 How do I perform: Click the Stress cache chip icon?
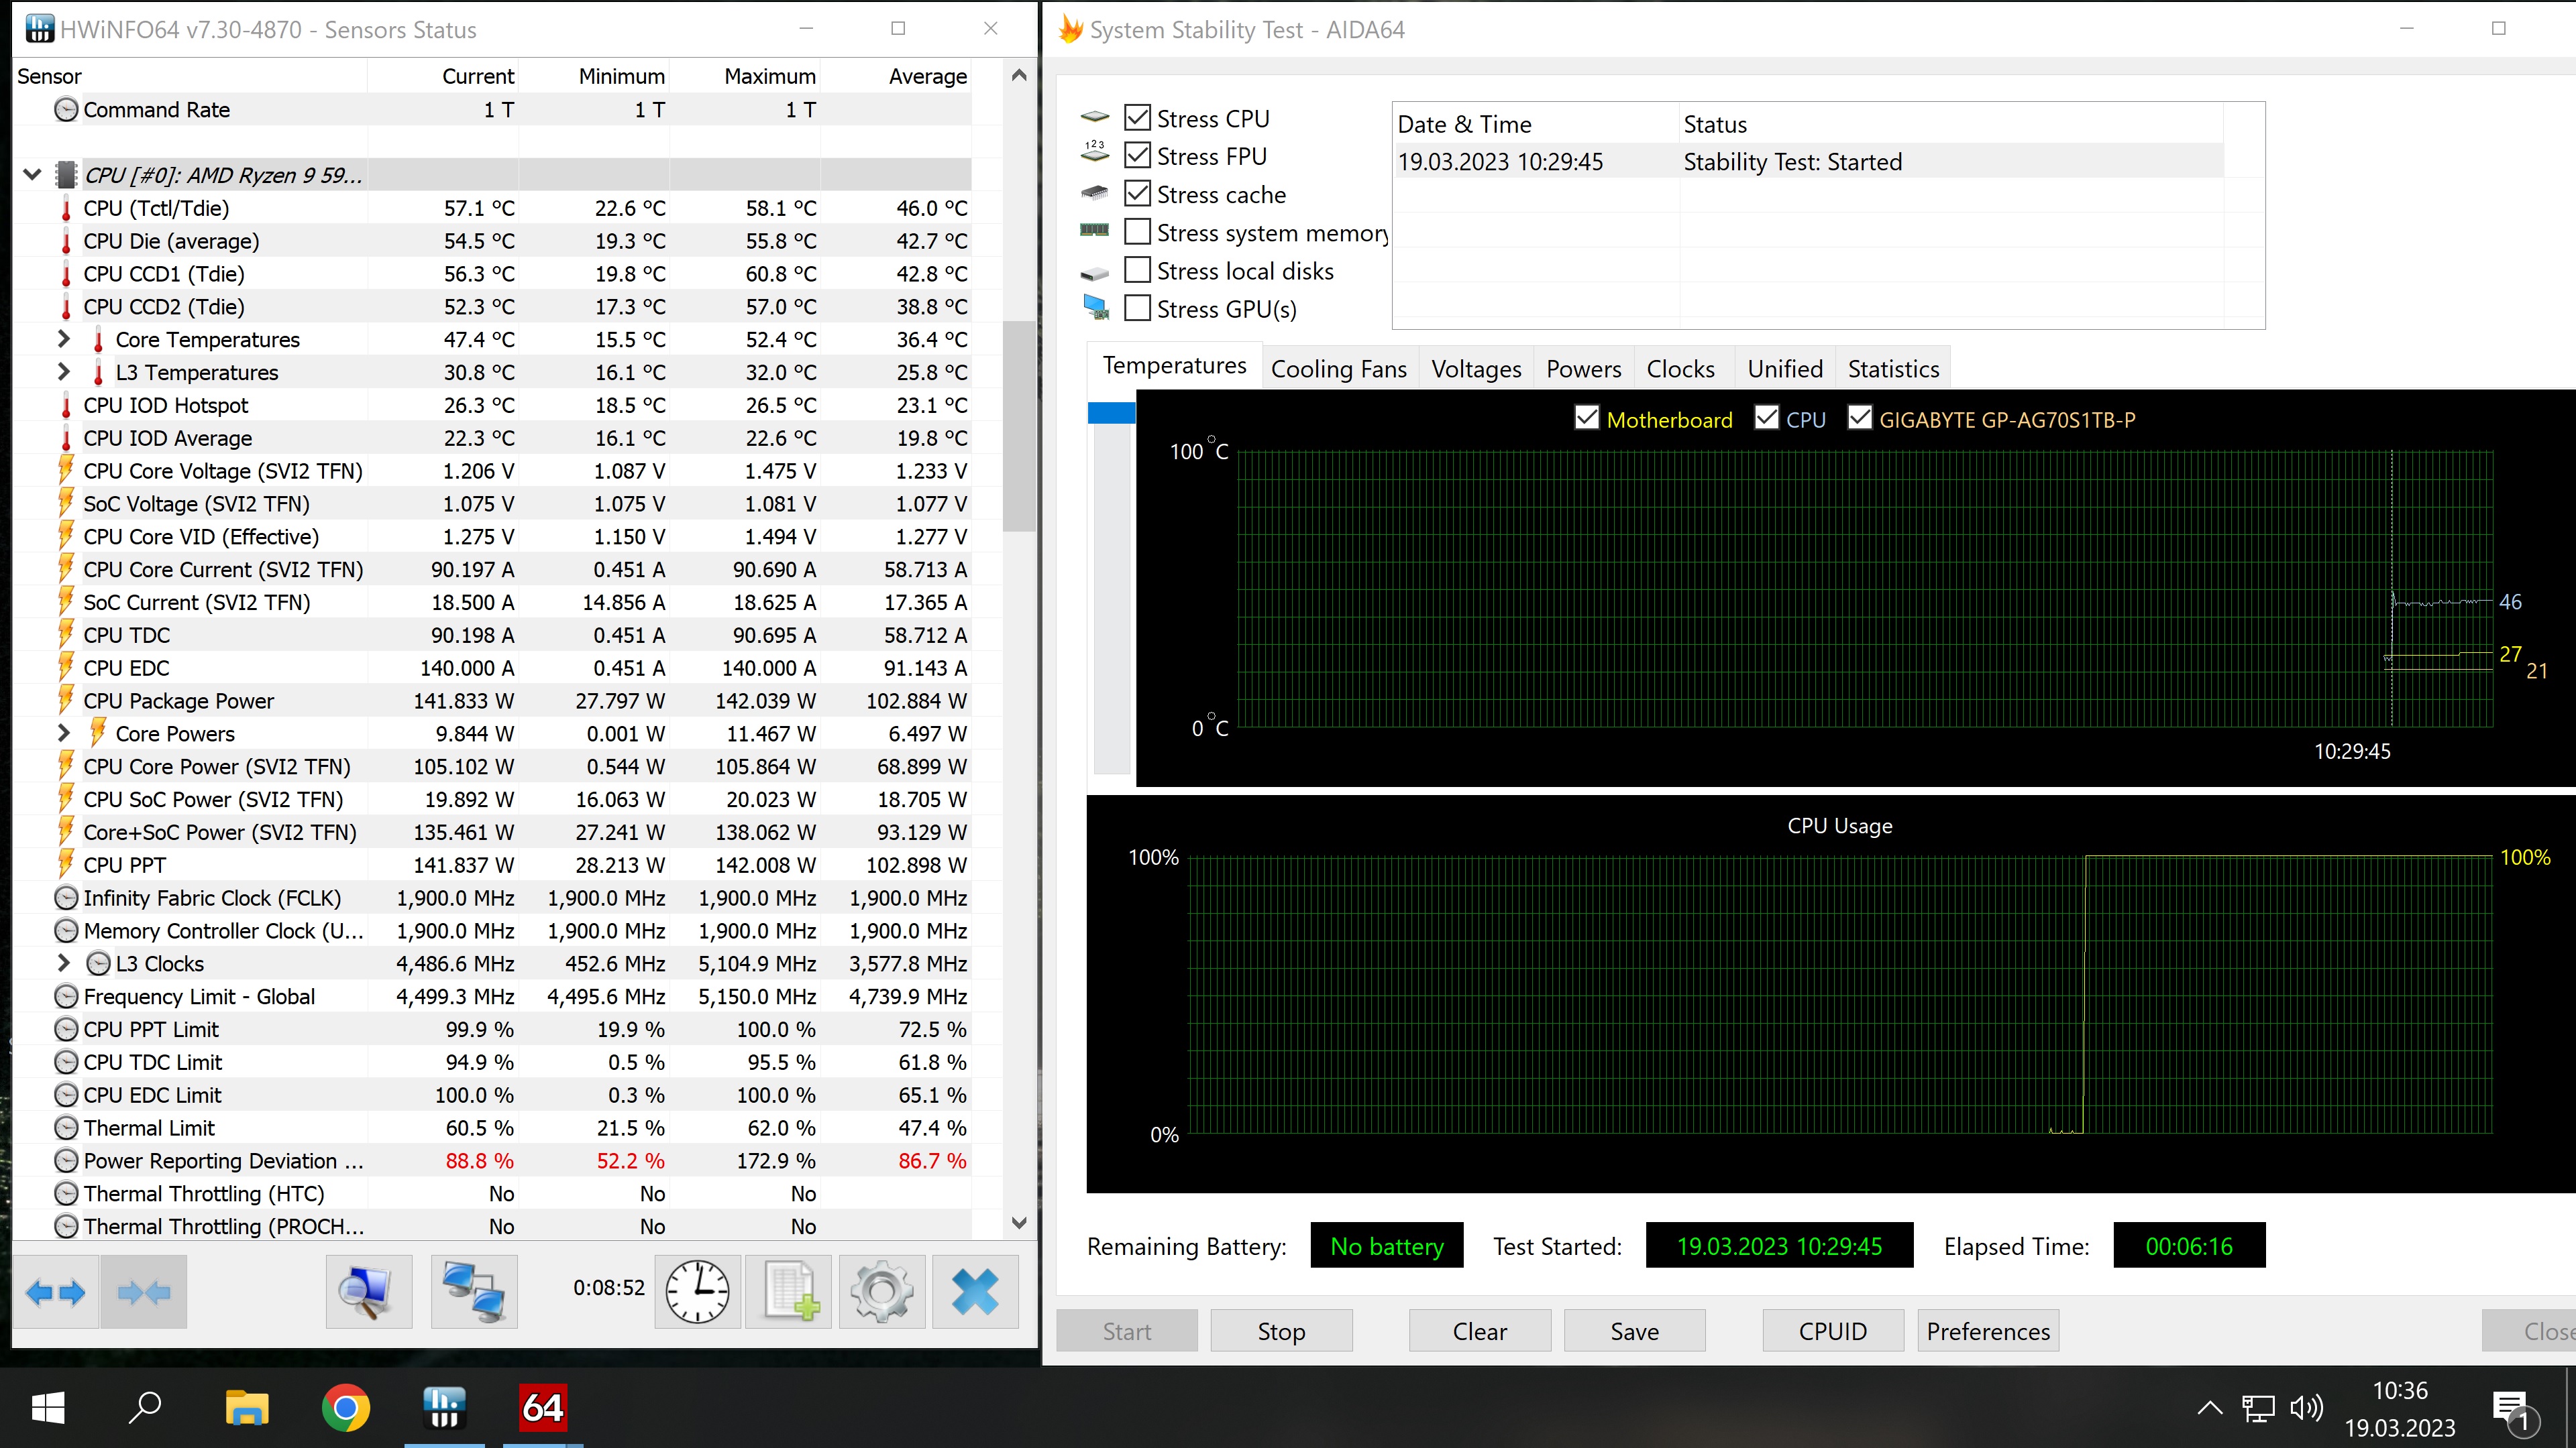(1095, 193)
